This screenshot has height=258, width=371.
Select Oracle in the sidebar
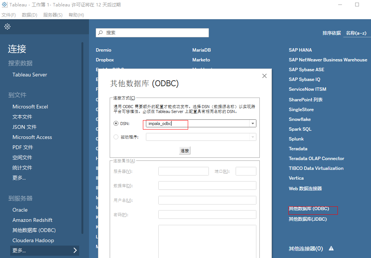click(x=20, y=210)
